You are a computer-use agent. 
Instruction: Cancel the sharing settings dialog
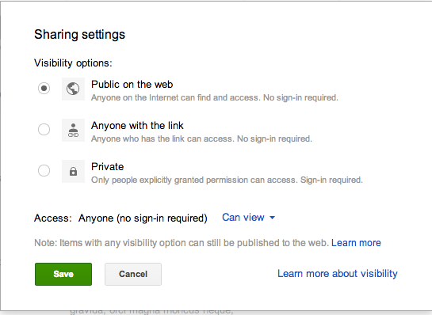coord(133,274)
